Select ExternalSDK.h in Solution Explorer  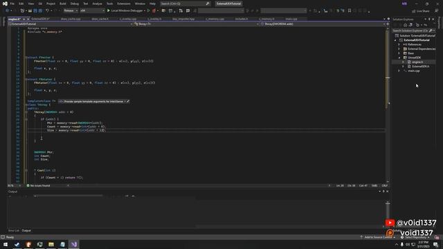(420, 66)
